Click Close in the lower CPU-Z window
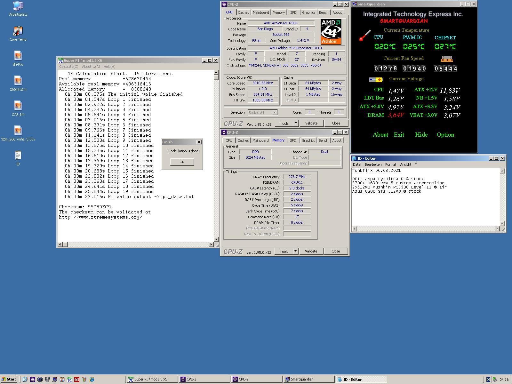Screen dimensions: 512x384 [336, 251]
